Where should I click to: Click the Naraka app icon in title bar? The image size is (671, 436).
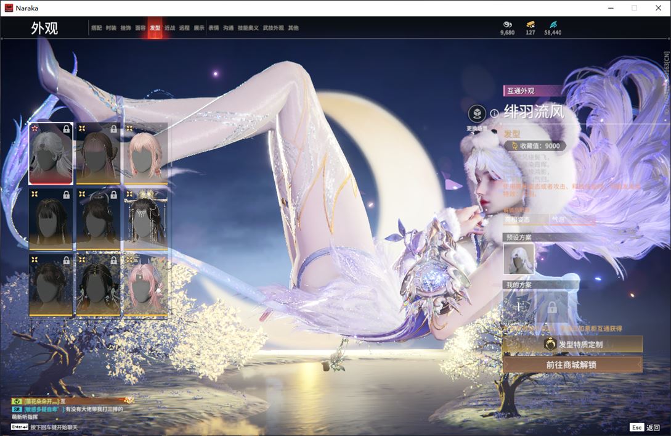9,8
